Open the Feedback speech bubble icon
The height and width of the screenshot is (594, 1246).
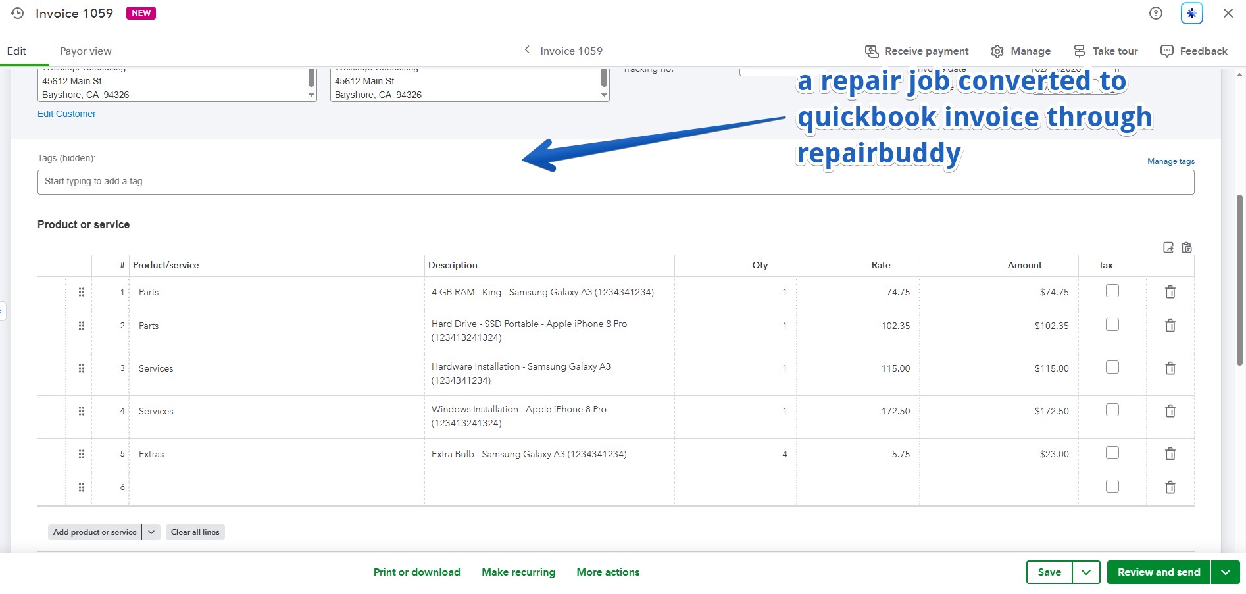coord(1166,51)
